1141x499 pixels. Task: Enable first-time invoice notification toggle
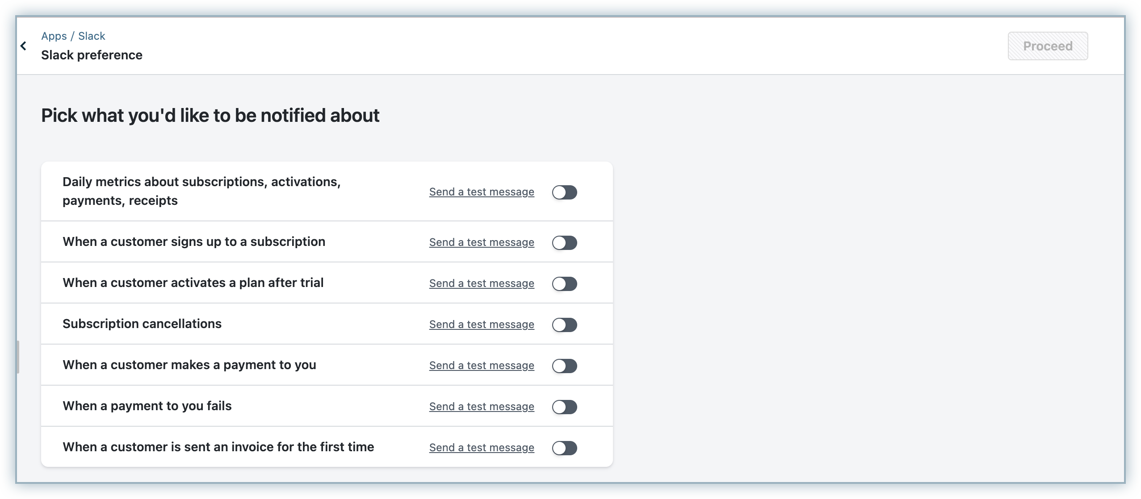pos(564,448)
